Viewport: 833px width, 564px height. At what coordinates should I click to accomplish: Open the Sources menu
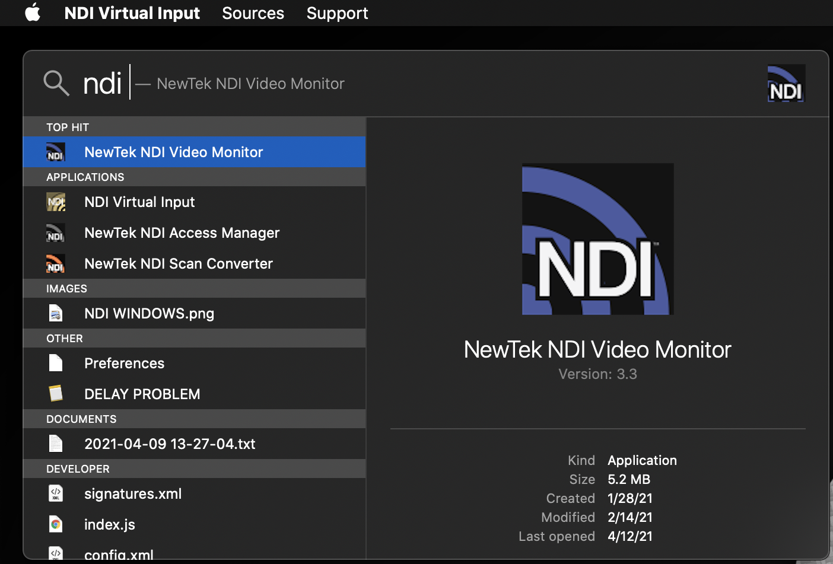pyautogui.click(x=253, y=13)
